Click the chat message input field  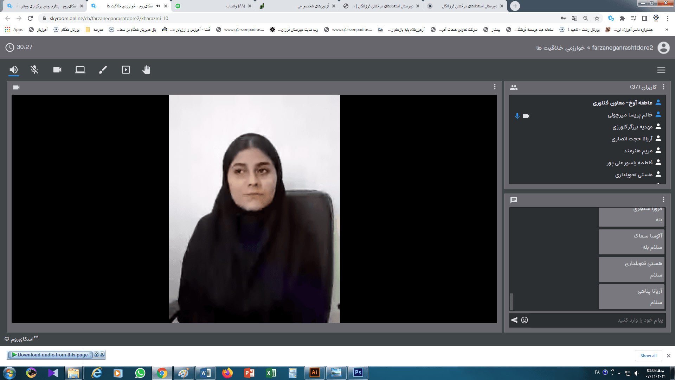(x=598, y=320)
